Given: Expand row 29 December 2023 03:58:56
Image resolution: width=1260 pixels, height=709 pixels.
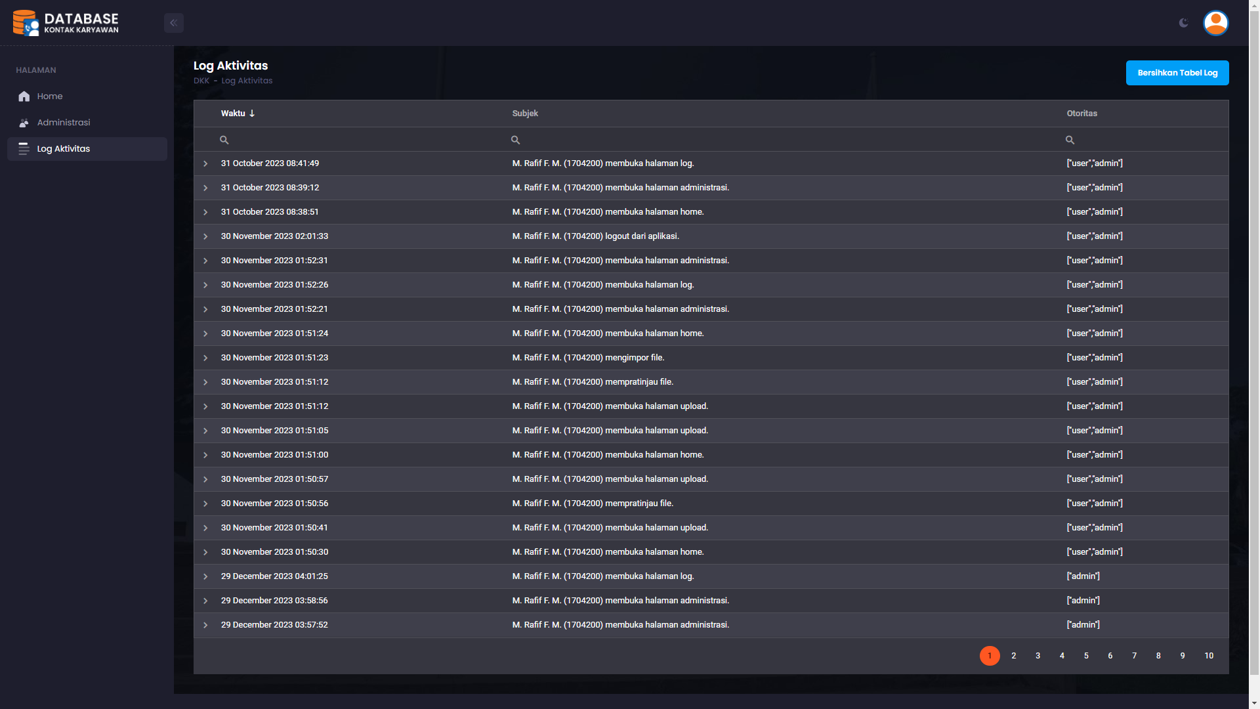Looking at the screenshot, I should click(x=205, y=601).
